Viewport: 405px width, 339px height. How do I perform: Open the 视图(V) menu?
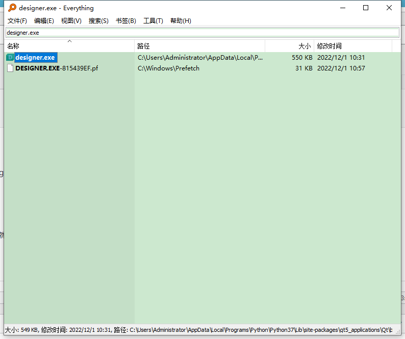(x=71, y=21)
